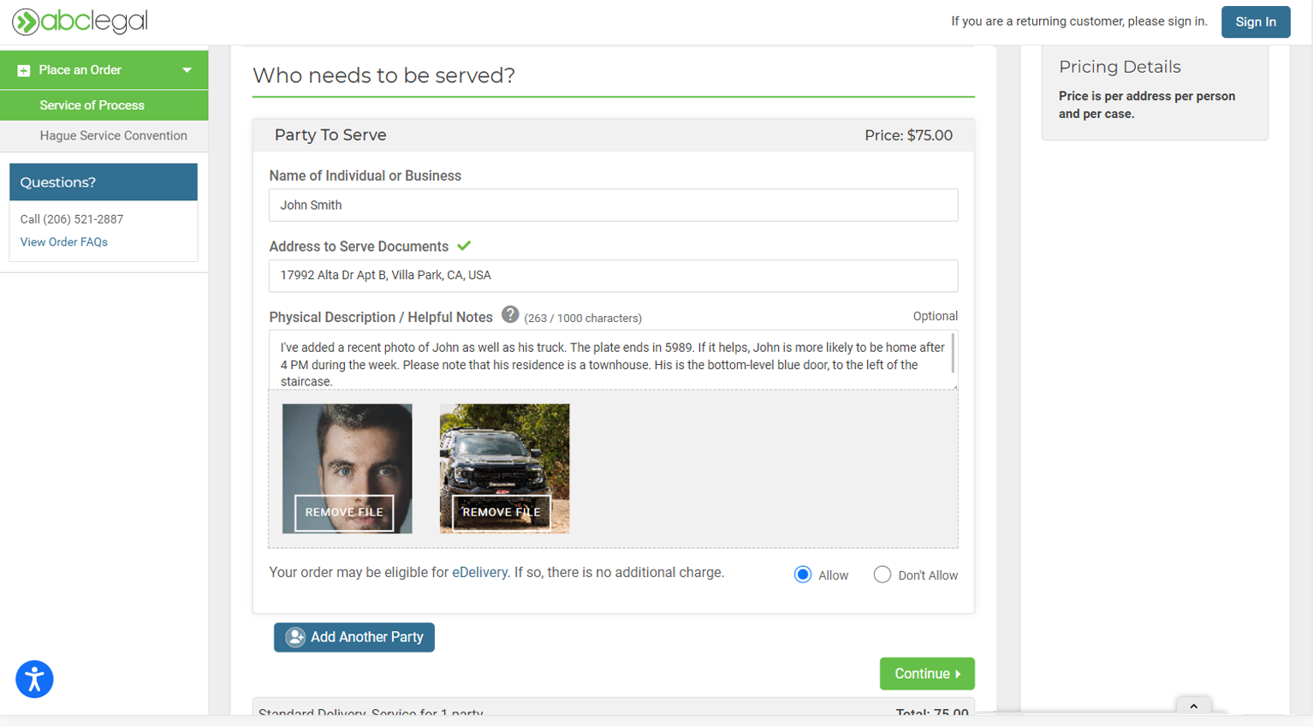
Task: Select Allow for eDelivery
Action: coord(803,575)
